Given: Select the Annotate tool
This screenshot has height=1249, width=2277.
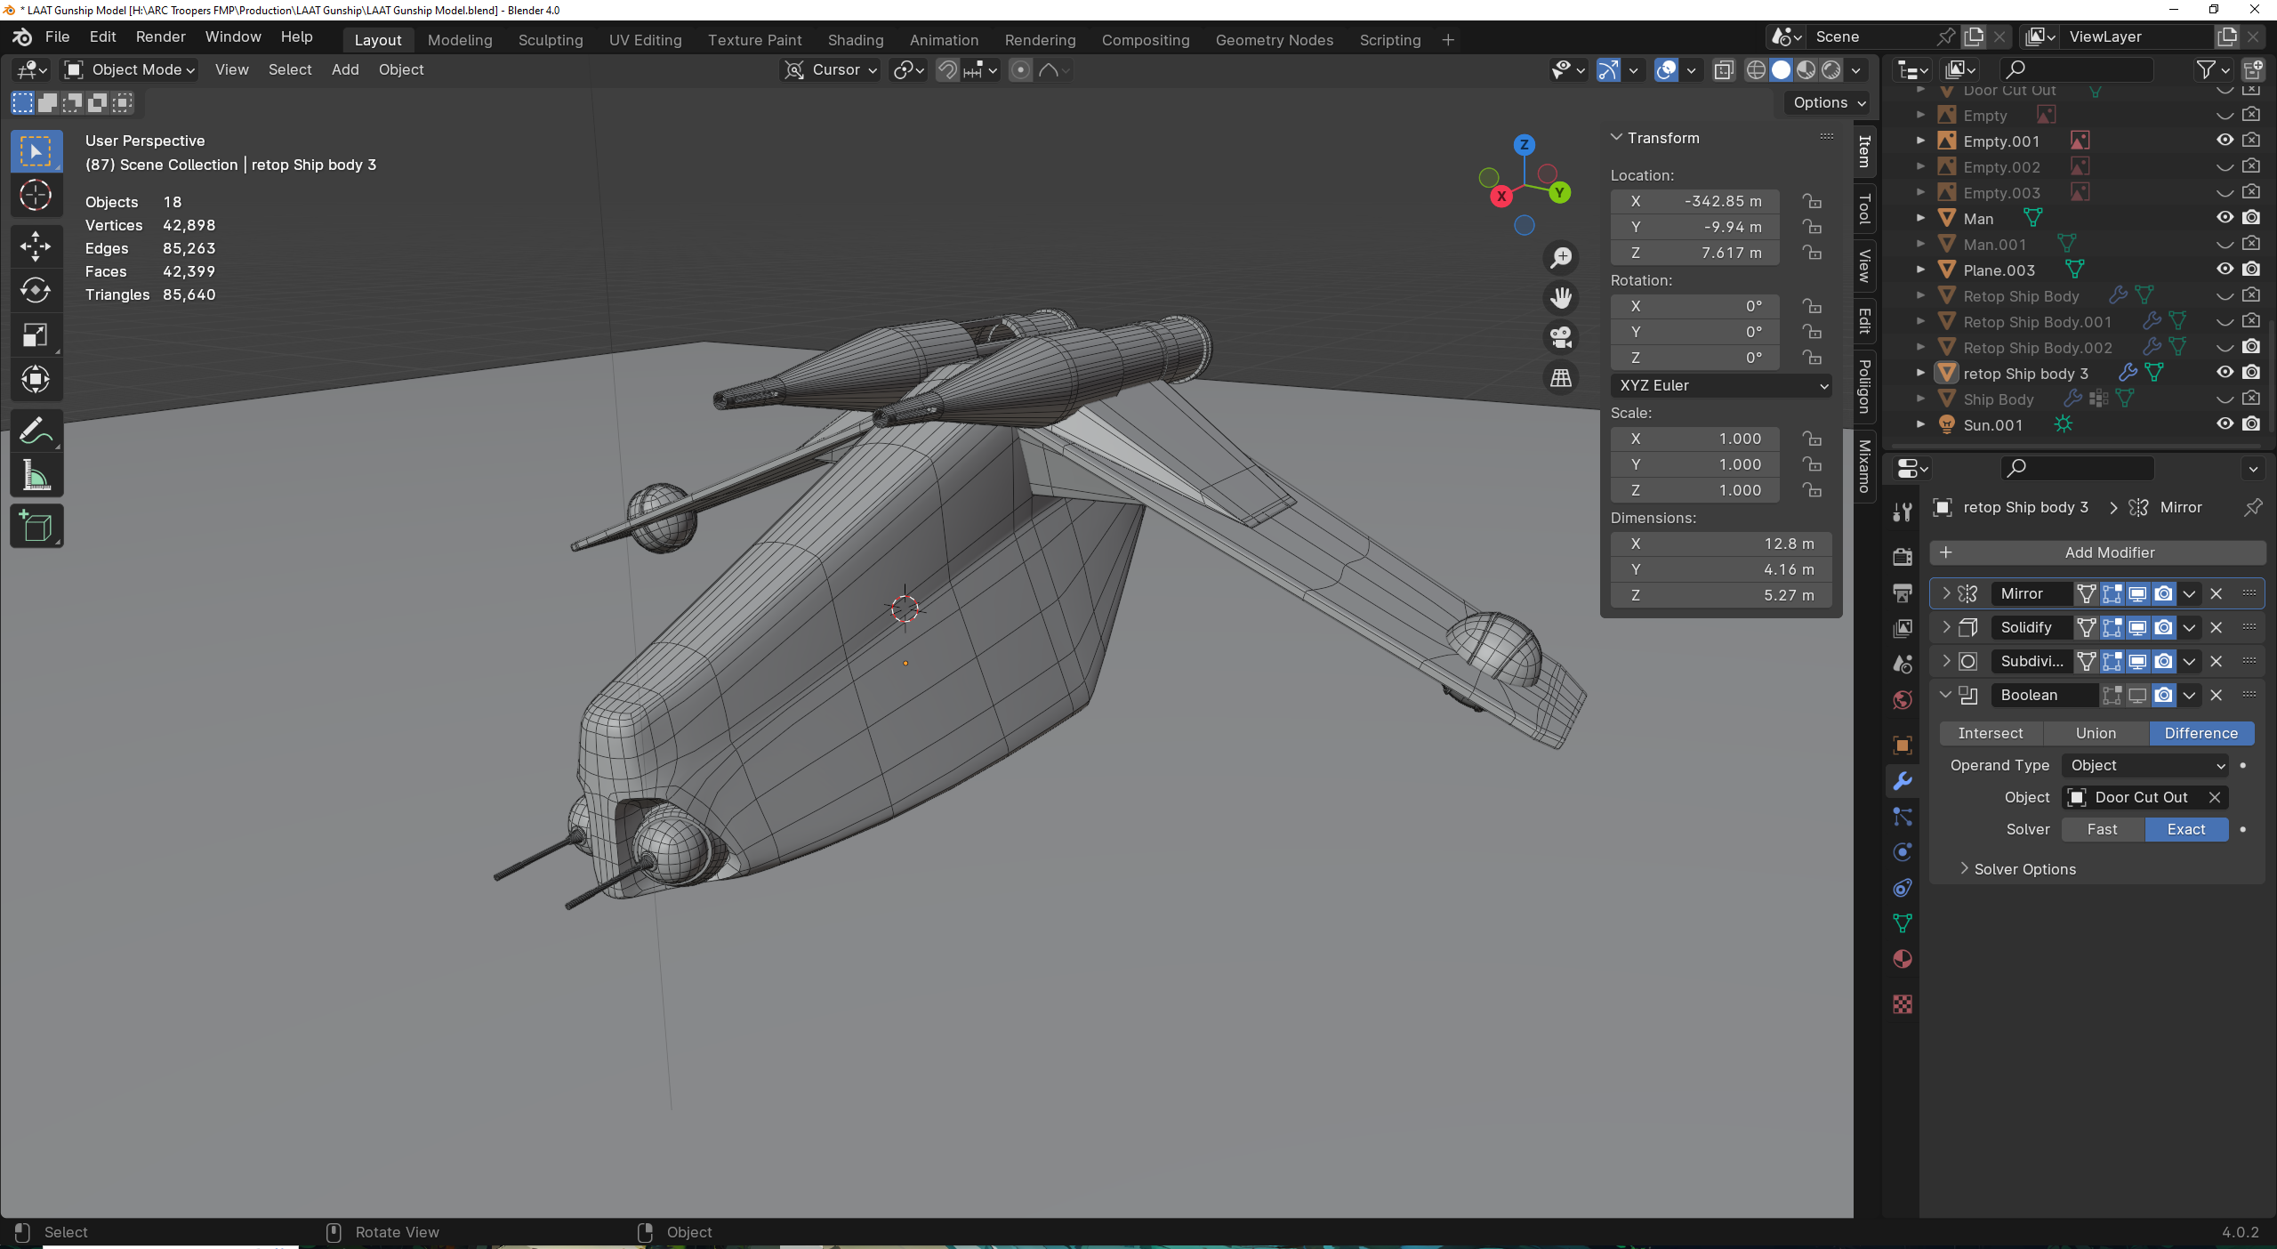Looking at the screenshot, I should [36, 431].
